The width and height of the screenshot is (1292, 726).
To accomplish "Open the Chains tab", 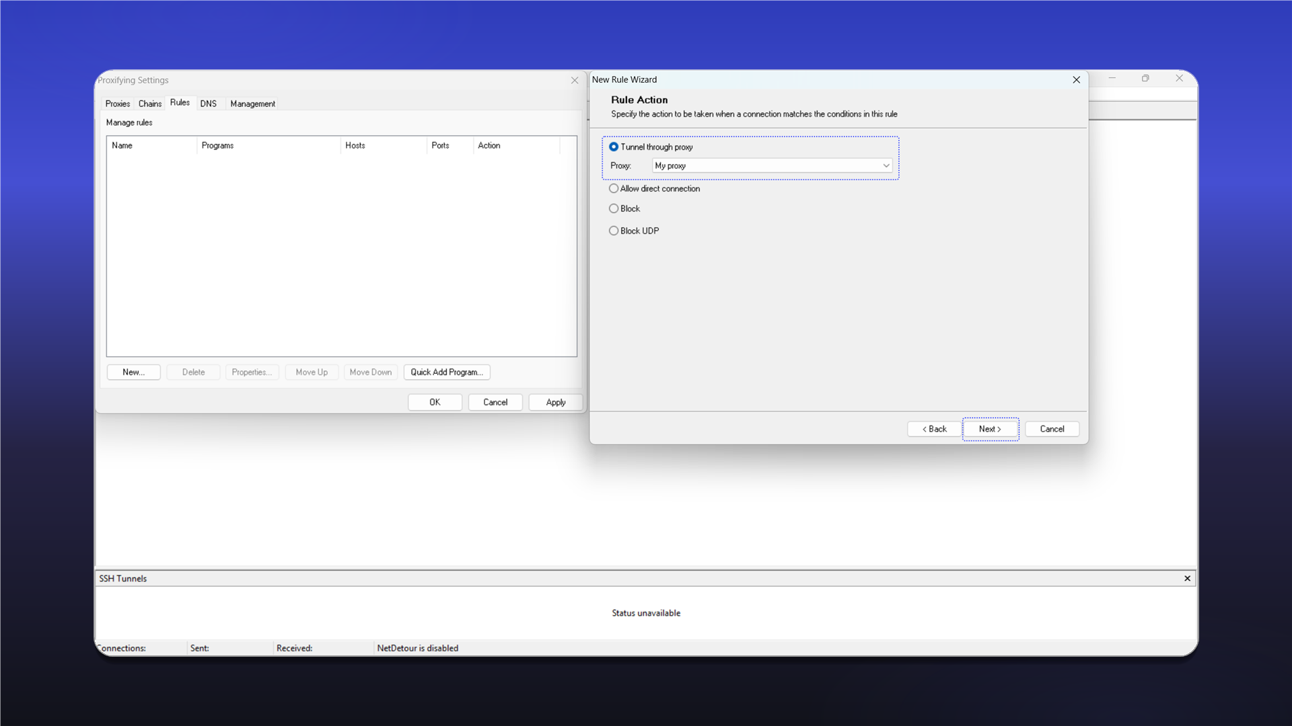I will tap(149, 104).
